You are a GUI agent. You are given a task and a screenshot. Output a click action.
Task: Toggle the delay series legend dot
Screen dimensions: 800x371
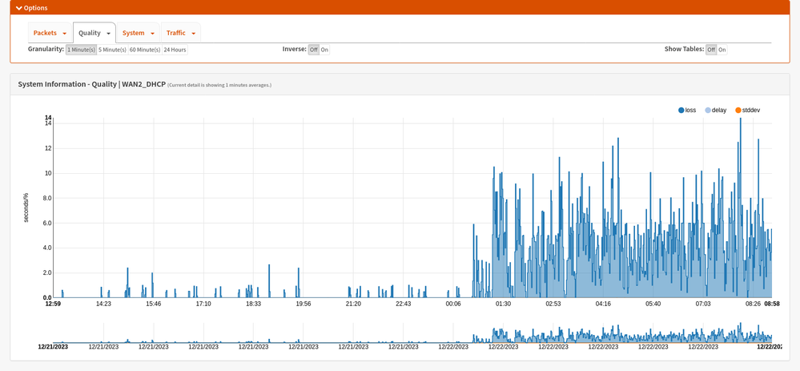[707, 111]
